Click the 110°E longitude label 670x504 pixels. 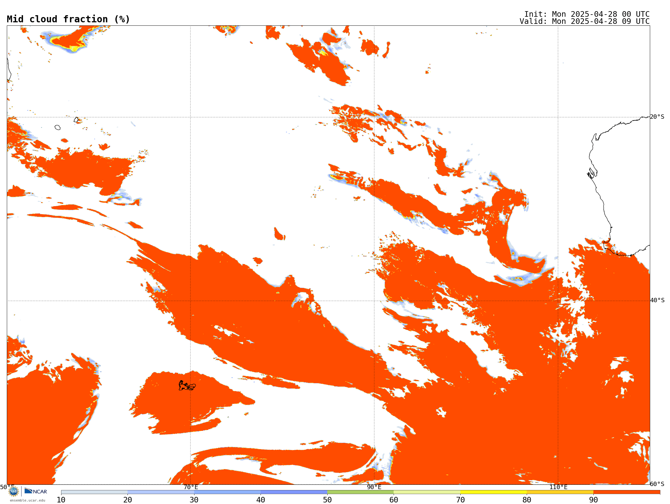click(x=558, y=487)
